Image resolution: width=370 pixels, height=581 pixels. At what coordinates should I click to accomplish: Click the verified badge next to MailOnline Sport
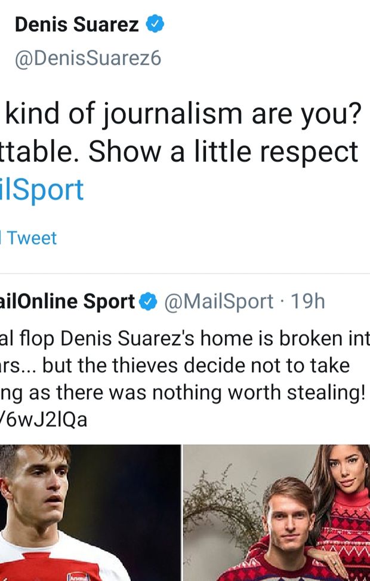[147, 302]
